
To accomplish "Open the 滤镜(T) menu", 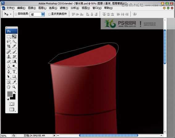I will coord(64,8).
